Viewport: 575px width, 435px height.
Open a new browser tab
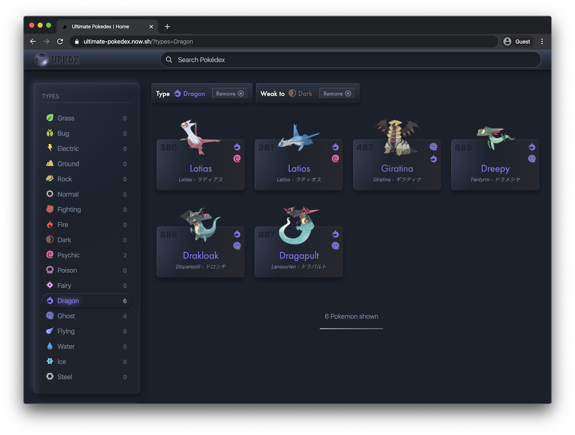pyautogui.click(x=167, y=27)
